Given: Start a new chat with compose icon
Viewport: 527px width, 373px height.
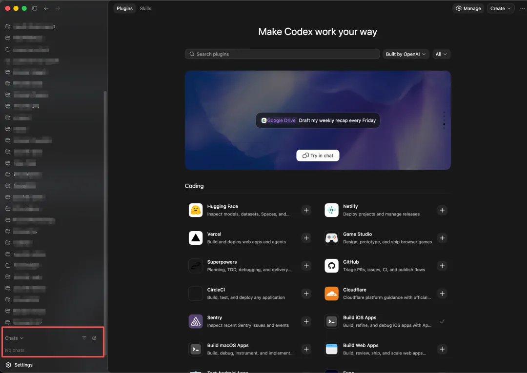Looking at the screenshot, I should click(95, 338).
